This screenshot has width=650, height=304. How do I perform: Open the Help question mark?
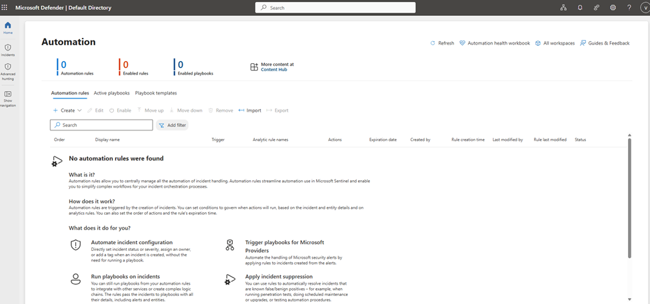tap(629, 7)
